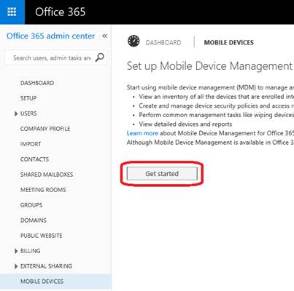
Task: Open PUBLIC WEBSITE in the sidebar
Action: tap(42, 236)
